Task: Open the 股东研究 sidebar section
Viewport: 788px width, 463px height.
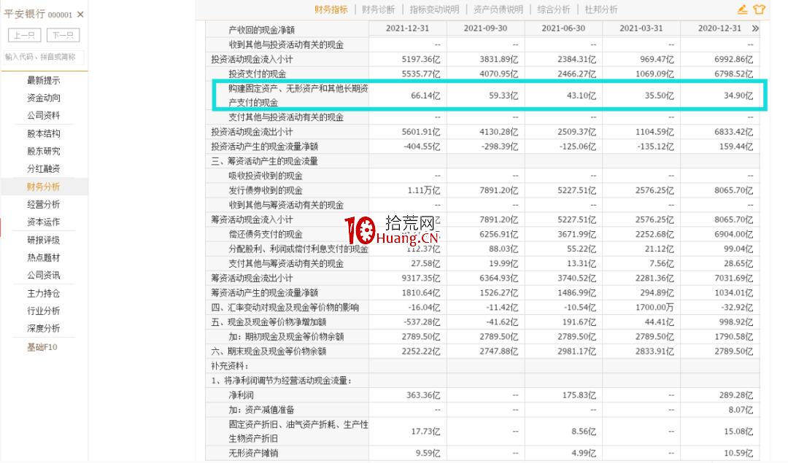Action: [x=44, y=151]
